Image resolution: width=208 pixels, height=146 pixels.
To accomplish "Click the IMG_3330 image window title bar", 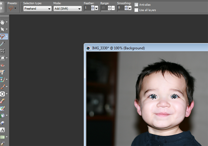I will point(146,48).
